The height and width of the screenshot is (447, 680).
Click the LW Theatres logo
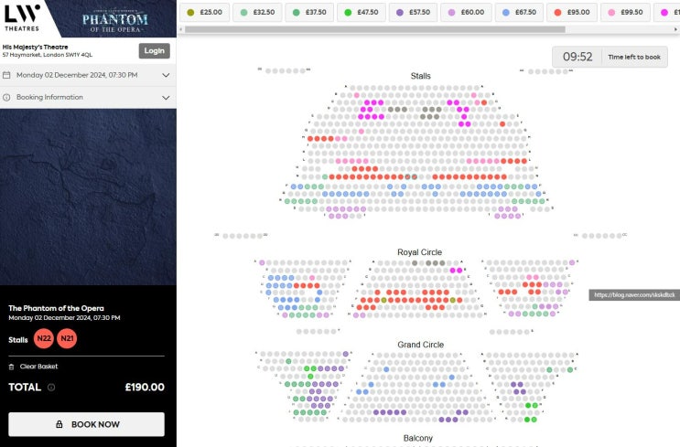tap(22, 16)
